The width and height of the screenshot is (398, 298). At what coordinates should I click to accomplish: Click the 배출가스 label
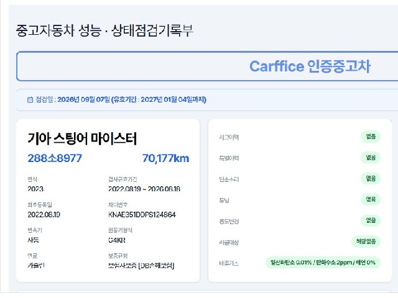[229, 263]
